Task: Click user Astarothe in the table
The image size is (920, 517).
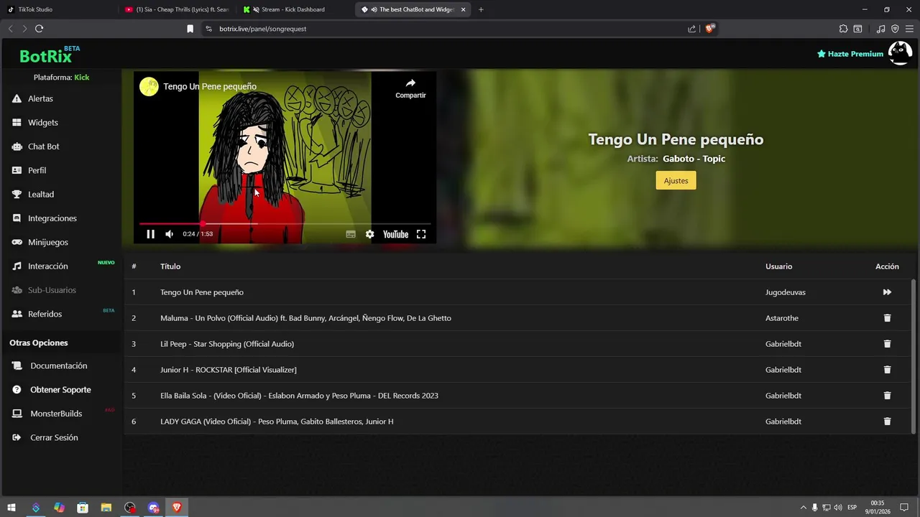Action: (x=782, y=318)
